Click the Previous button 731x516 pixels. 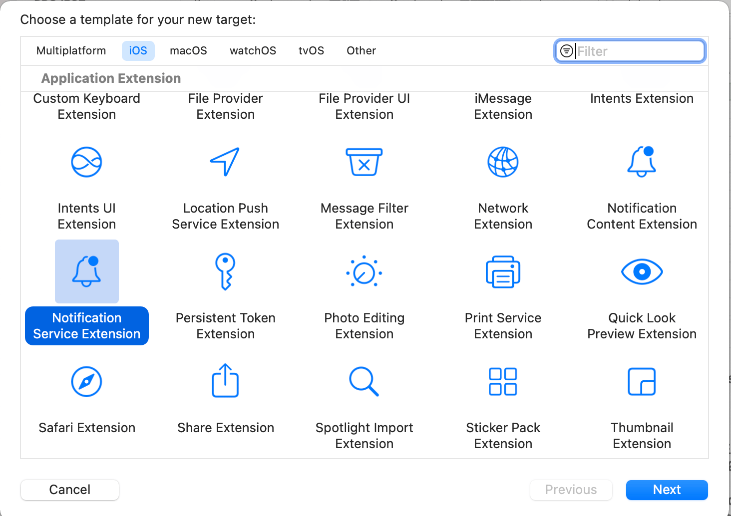[571, 490]
